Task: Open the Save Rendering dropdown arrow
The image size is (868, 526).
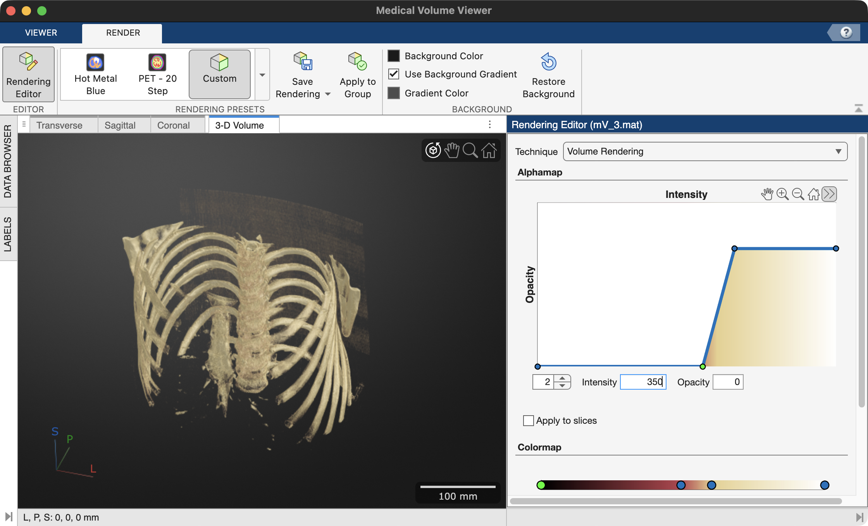Action: tap(327, 94)
